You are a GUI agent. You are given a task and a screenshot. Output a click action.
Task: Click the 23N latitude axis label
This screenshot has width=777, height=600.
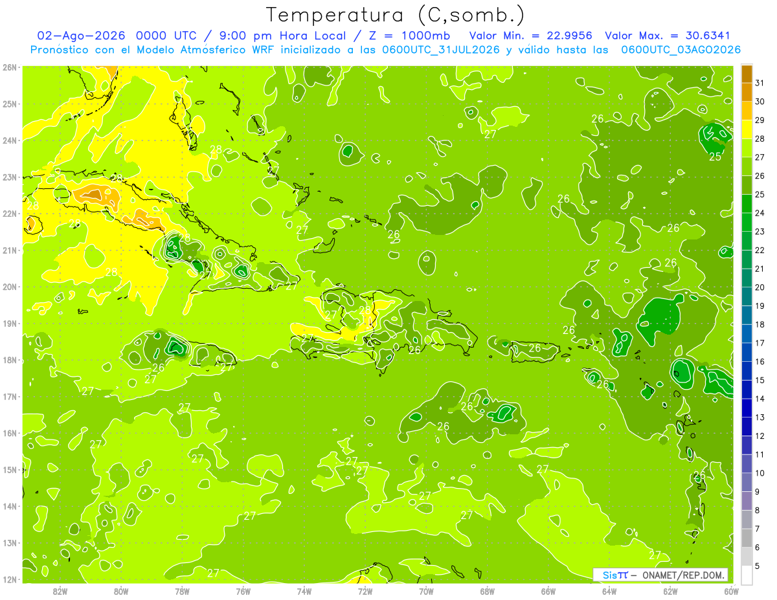tap(10, 177)
